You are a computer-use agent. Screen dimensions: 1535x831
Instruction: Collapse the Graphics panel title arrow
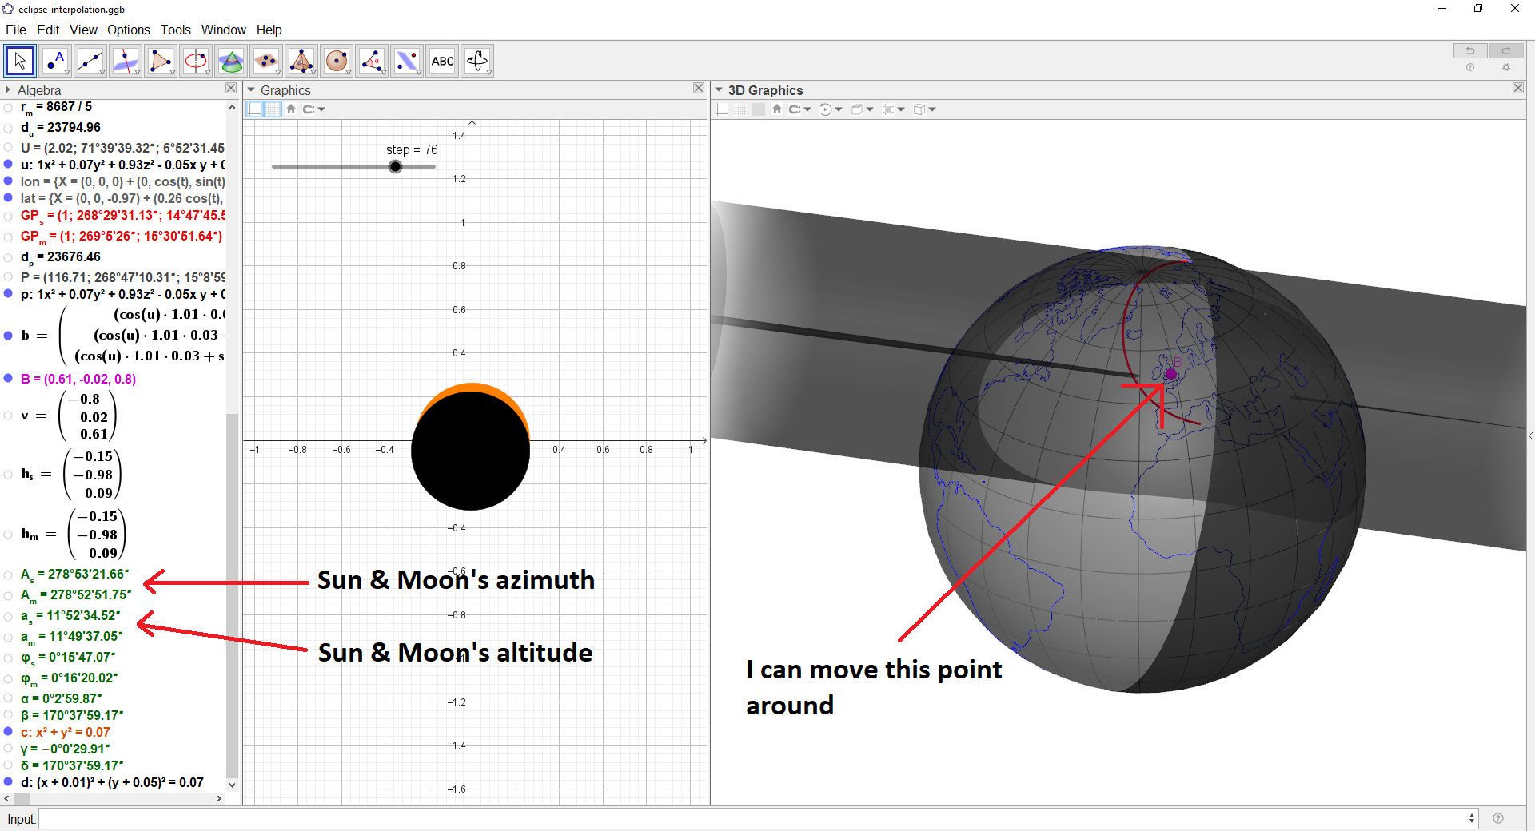(251, 90)
